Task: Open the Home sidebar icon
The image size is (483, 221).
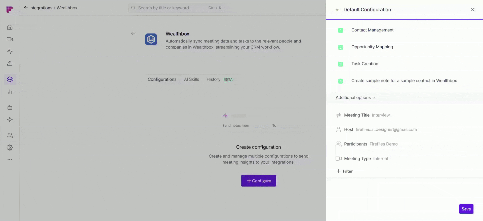Action: click(x=10, y=27)
